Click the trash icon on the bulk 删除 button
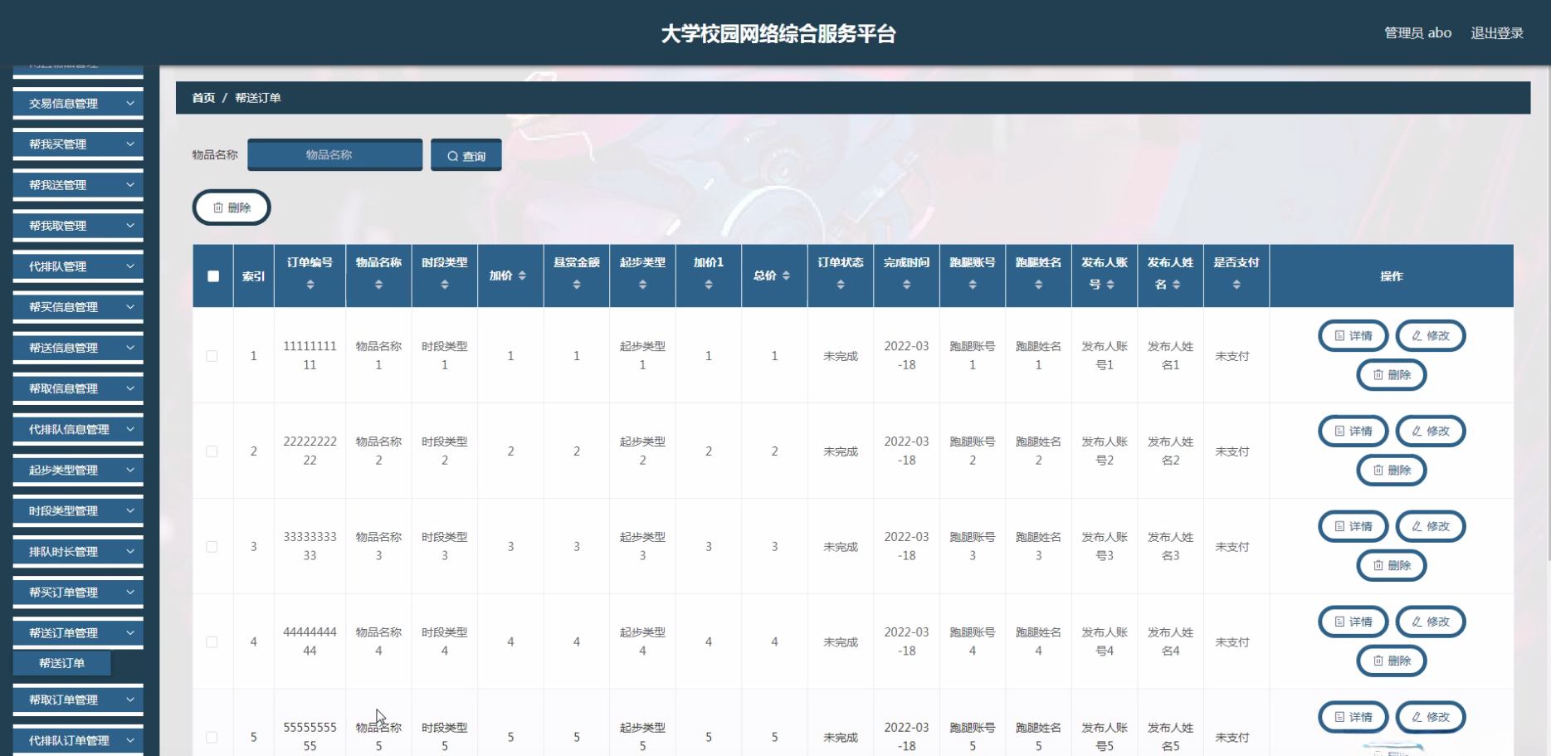The image size is (1551, 756). (x=217, y=207)
